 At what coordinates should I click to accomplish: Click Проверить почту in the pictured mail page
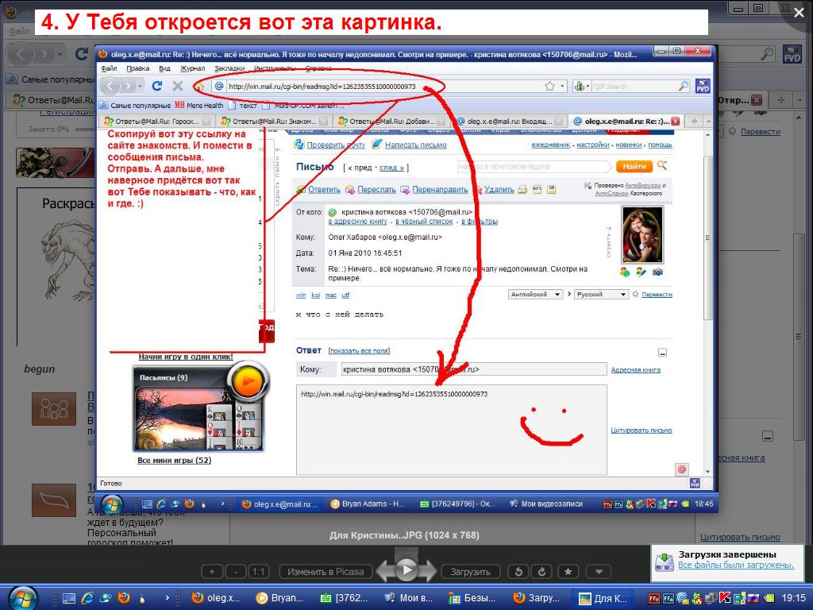pyautogui.click(x=336, y=145)
